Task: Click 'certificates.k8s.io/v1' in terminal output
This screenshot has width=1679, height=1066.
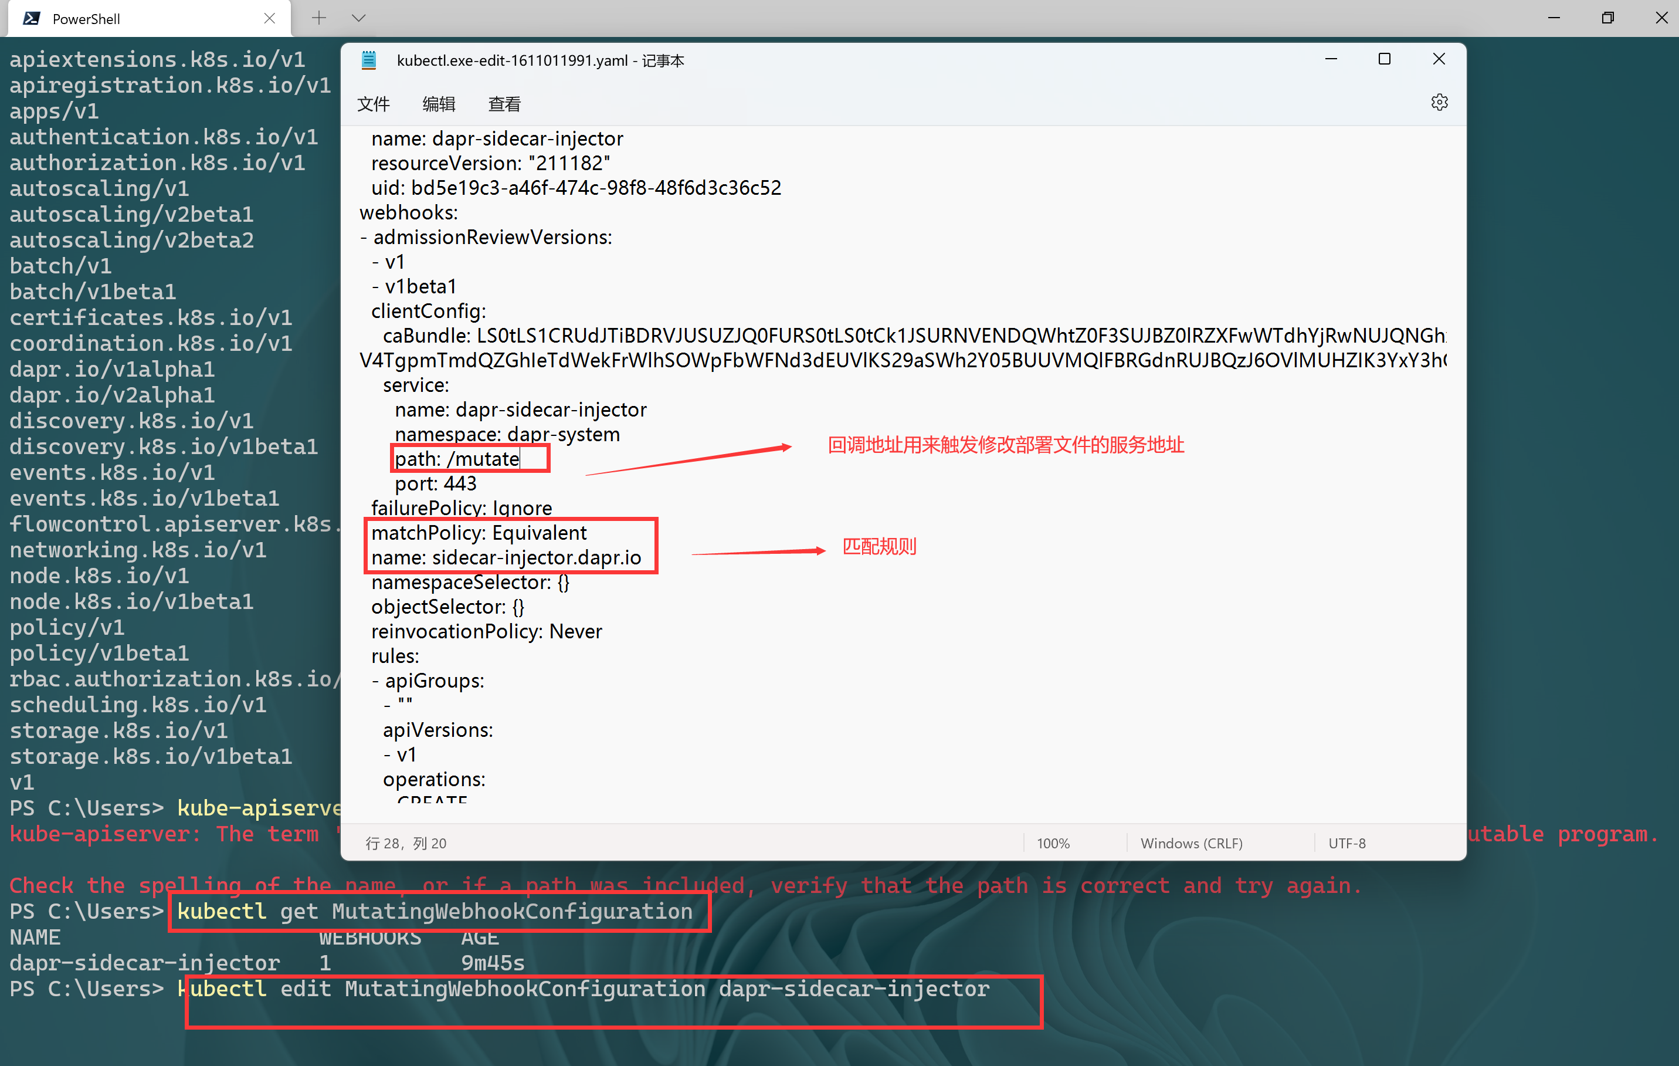Action: tap(151, 317)
